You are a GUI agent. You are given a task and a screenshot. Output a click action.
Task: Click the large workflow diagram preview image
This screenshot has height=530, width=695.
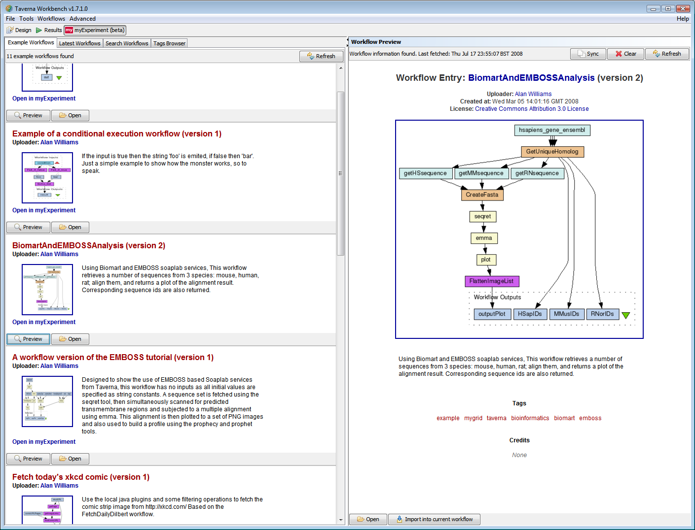[519, 230]
